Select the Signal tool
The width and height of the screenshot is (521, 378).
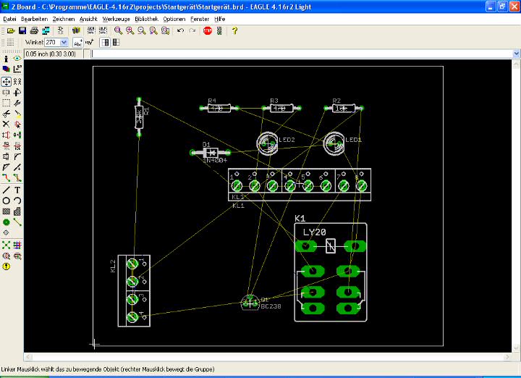(x=17, y=222)
